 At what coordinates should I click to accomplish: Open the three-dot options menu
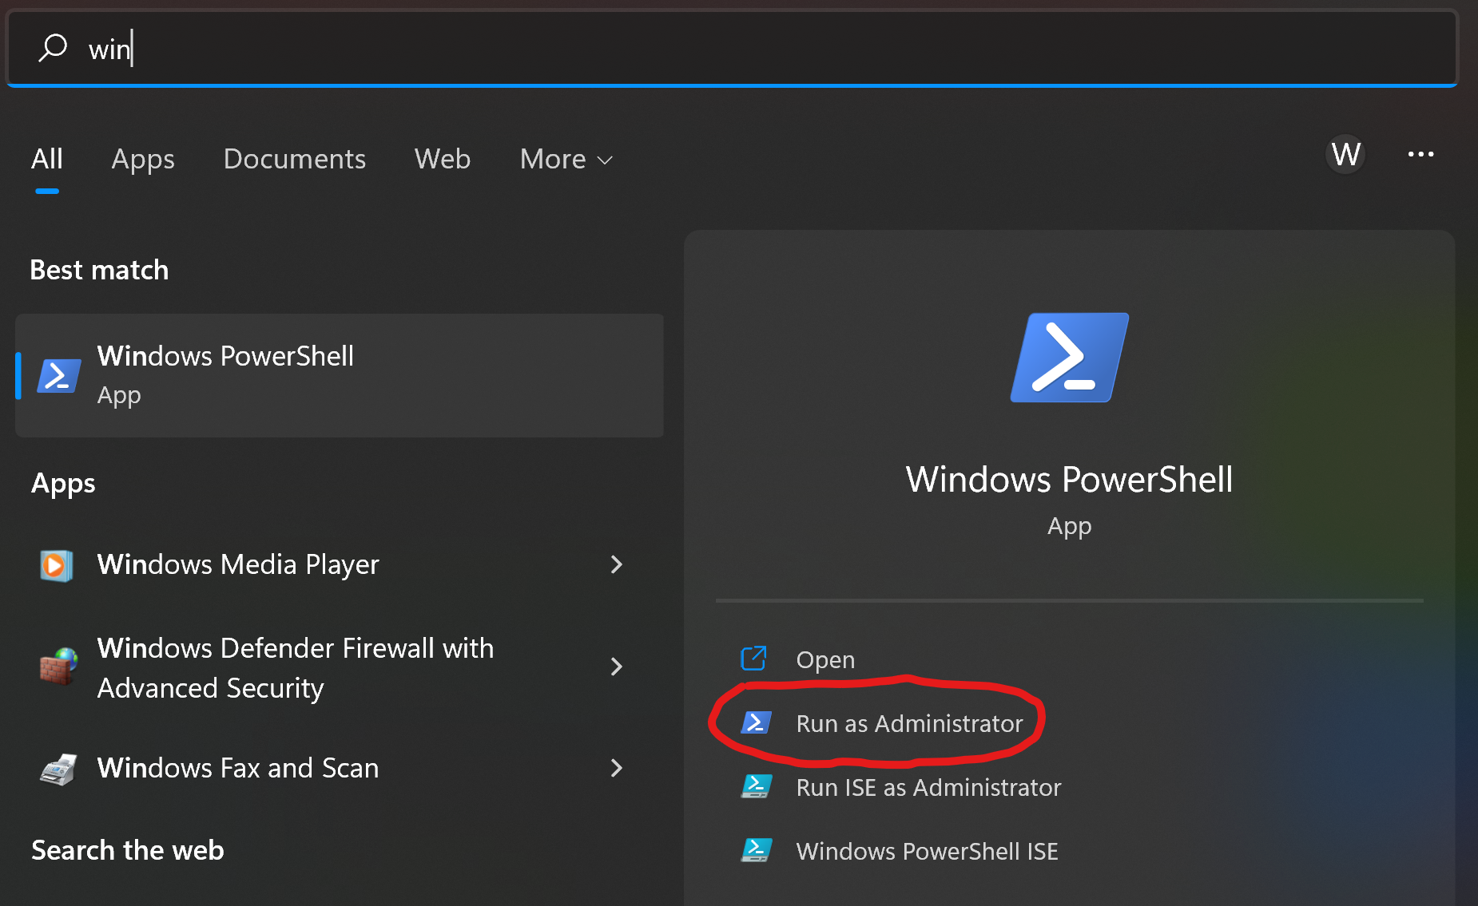[1420, 154]
